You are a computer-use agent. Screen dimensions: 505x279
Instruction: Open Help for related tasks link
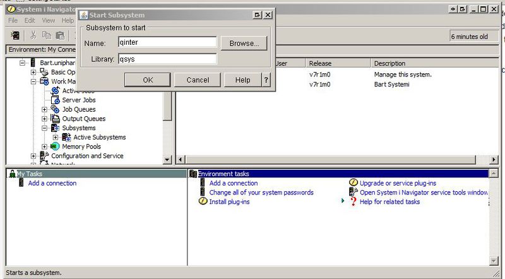pyautogui.click(x=389, y=202)
